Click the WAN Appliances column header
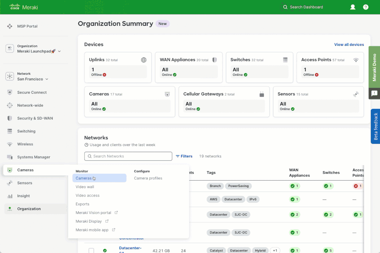Screen dimensions: 380x253 tap(299, 173)
